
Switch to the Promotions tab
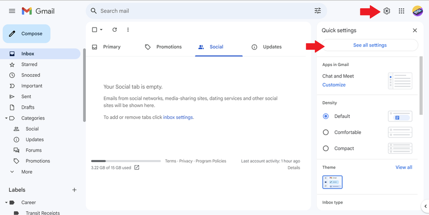tap(163, 47)
